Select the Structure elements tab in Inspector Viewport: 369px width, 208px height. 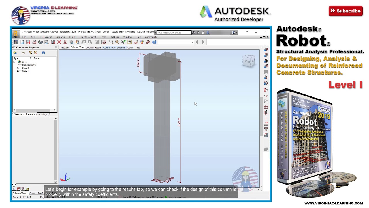(x=24, y=114)
